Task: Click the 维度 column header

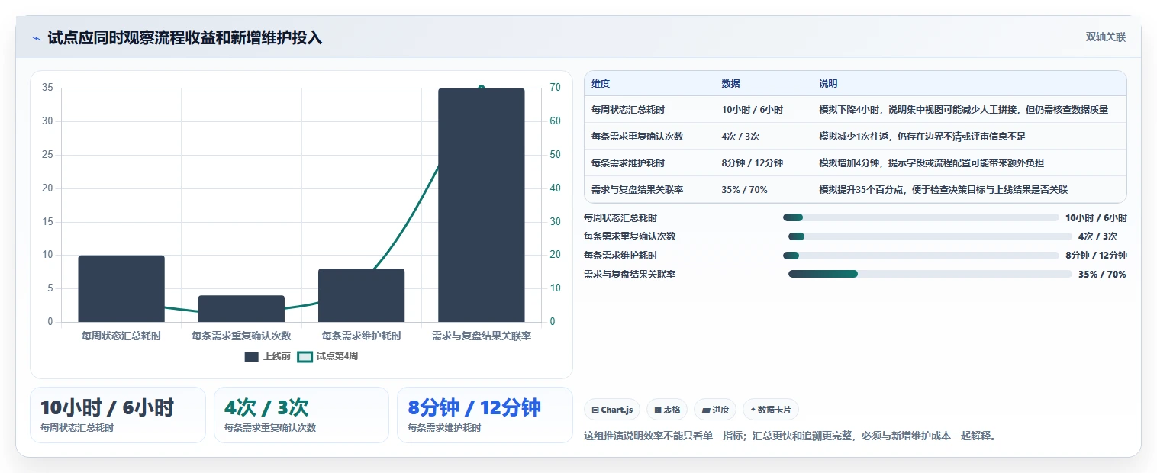Action: coord(601,84)
